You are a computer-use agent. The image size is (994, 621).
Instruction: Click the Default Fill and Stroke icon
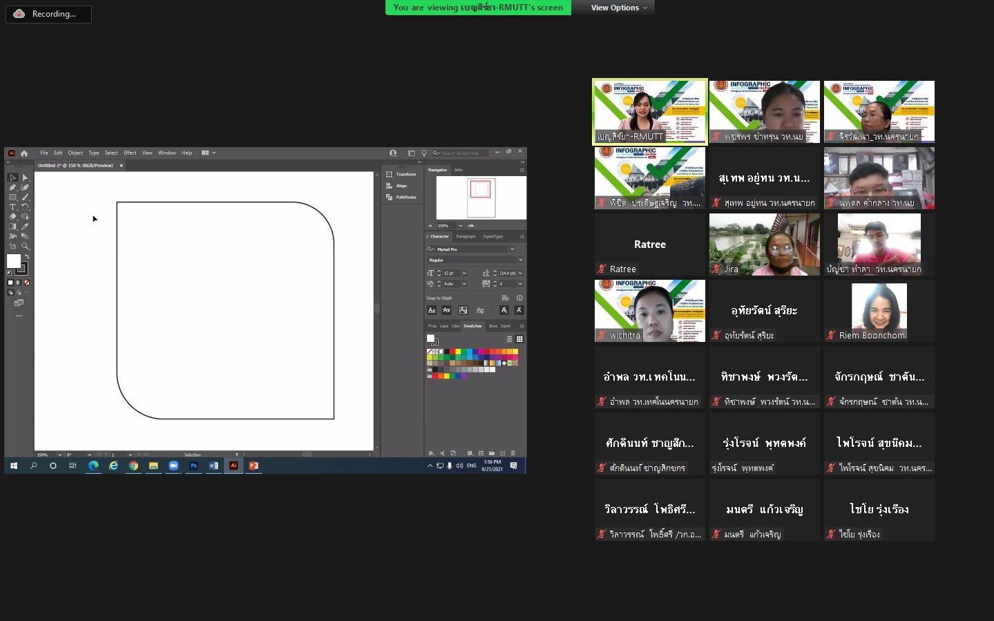click(x=9, y=273)
